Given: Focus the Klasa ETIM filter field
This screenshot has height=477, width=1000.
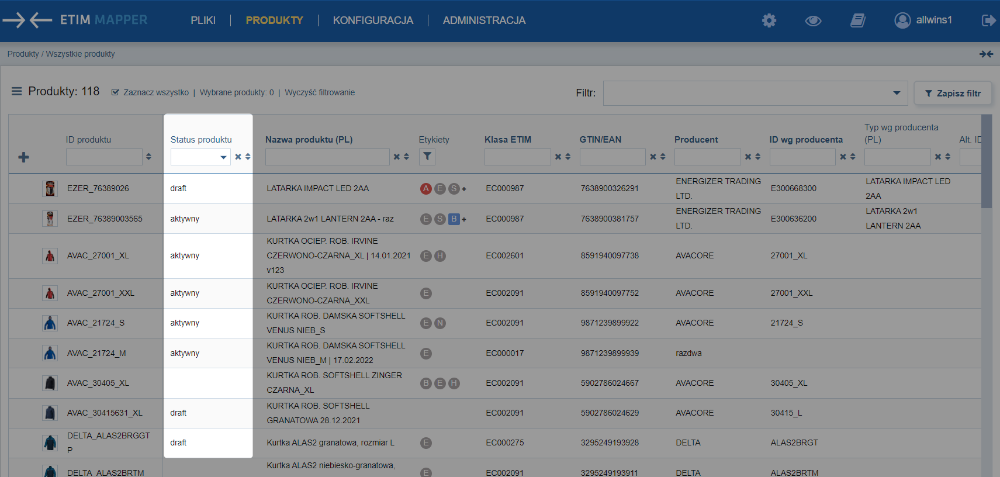Looking at the screenshot, I should tap(518, 157).
